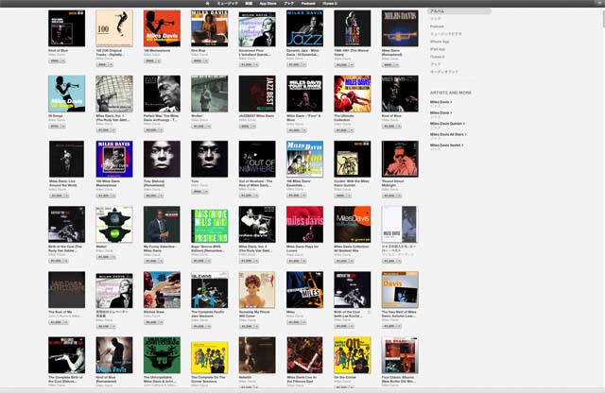Open the Workin' album cover
This screenshot has width=605, height=393.
coord(210,94)
